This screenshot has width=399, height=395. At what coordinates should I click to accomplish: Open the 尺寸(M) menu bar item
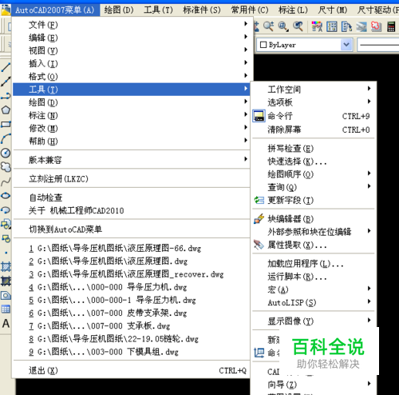pyautogui.click(x=333, y=10)
